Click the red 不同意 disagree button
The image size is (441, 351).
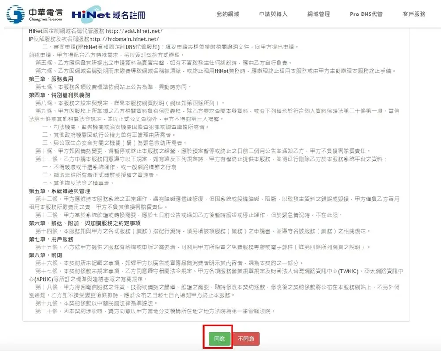[x=246, y=339]
